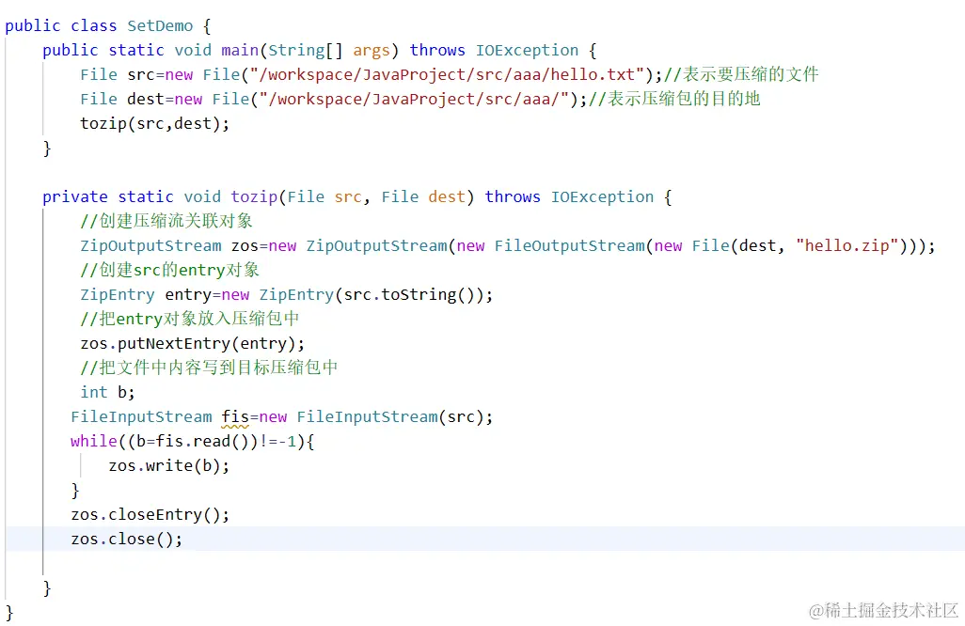Click the args parameter in main

(x=372, y=51)
